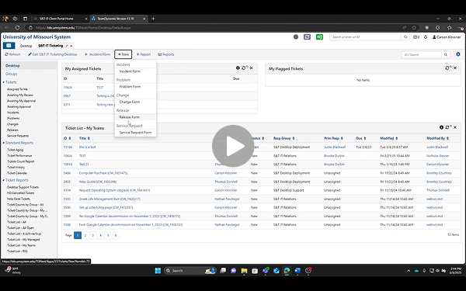The width and height of the screenshot is (466, 291).
Task: Reload the browser page
Action: click(18, 28)
